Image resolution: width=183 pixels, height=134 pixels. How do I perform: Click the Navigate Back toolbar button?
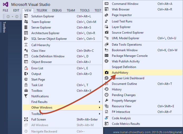(x=8, y=17)
